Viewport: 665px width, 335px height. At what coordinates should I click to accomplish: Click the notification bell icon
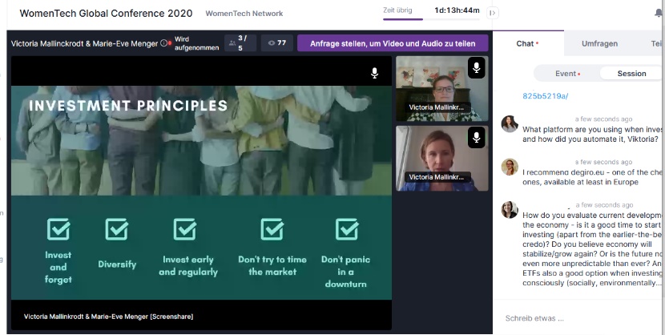click(x=658, y=13)
